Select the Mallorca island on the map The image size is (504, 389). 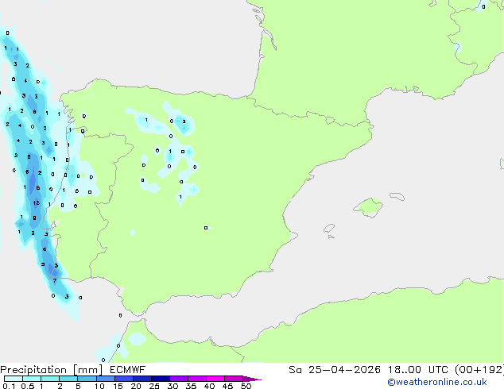[366, 208]
